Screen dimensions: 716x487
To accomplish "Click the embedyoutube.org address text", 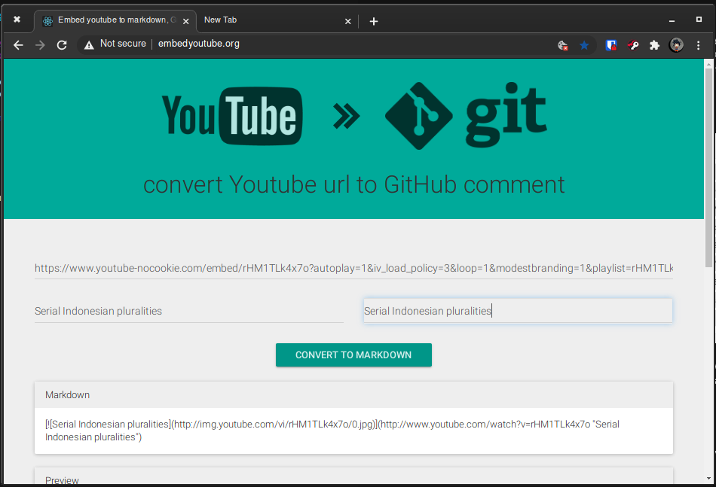I will tap(199, 44).
